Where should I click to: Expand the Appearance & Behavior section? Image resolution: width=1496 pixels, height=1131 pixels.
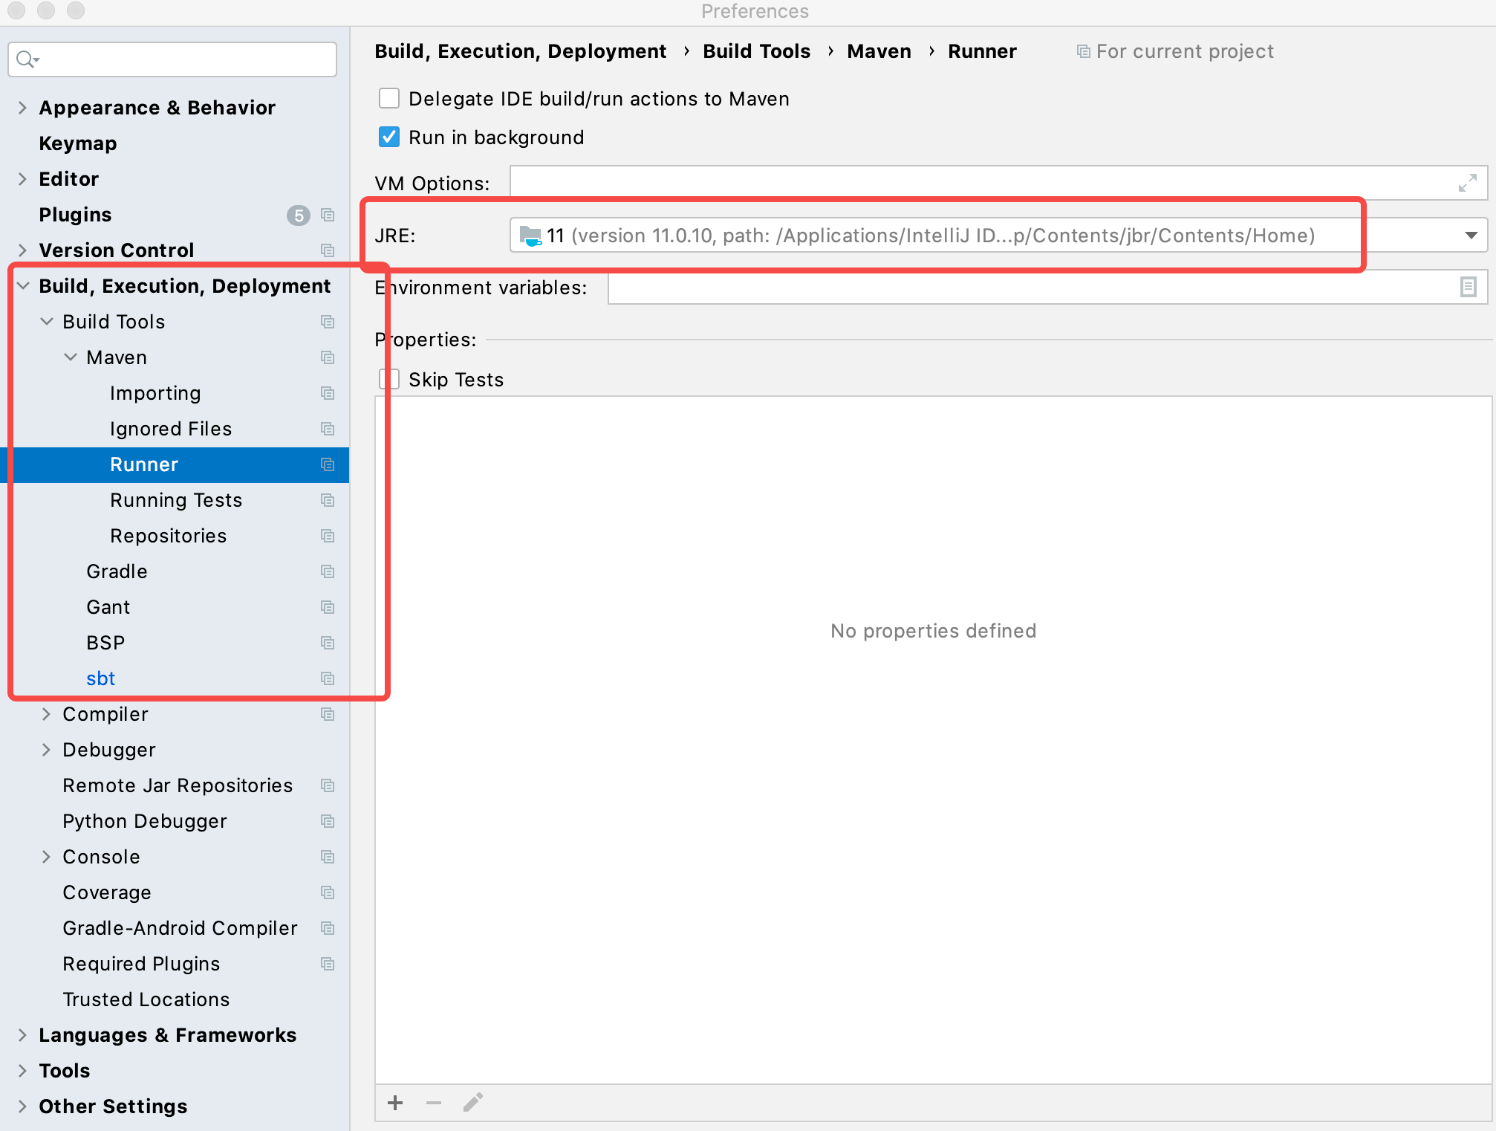(22, 108)
